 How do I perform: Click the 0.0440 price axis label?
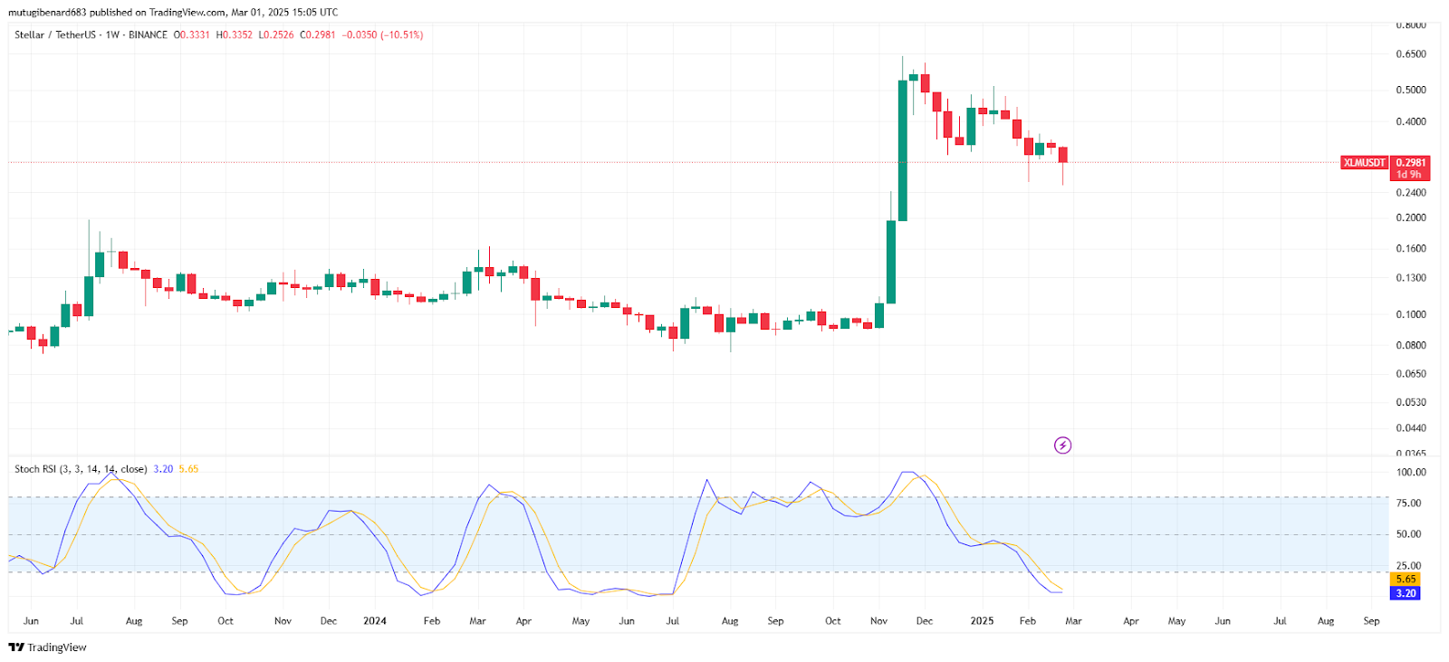click(x=1411, y=428)
